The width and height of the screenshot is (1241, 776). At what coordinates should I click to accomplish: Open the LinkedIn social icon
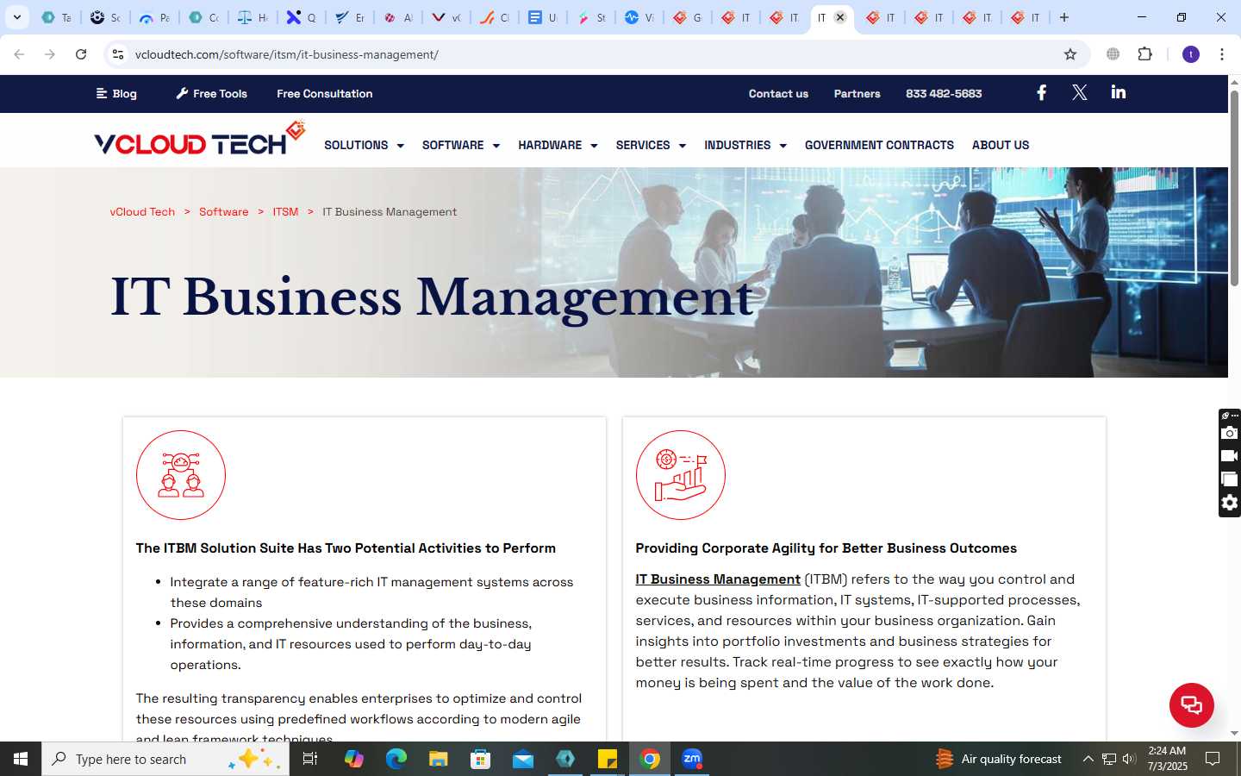pos(1118,92)
